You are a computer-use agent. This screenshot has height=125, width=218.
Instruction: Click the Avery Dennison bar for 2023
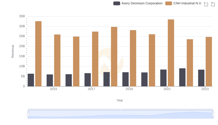[201, 78]
